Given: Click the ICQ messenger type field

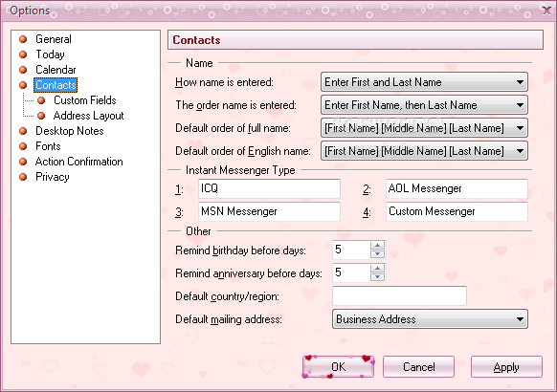Looking at the screenshot, I should (269, 188).
